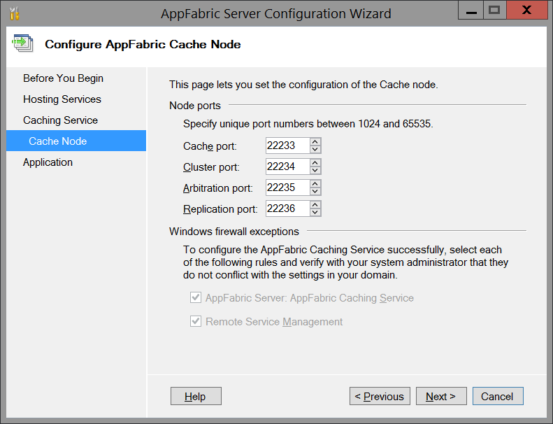The image size is (553, 424).
Task: Maximize the wizard window
Action: pyautogui.click(x=494, y=10)
